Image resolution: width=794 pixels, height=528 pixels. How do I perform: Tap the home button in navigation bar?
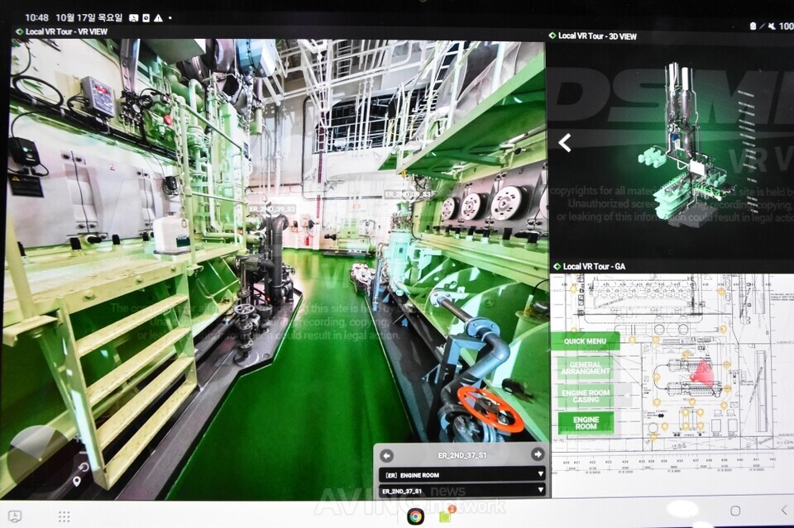(736, 511)
